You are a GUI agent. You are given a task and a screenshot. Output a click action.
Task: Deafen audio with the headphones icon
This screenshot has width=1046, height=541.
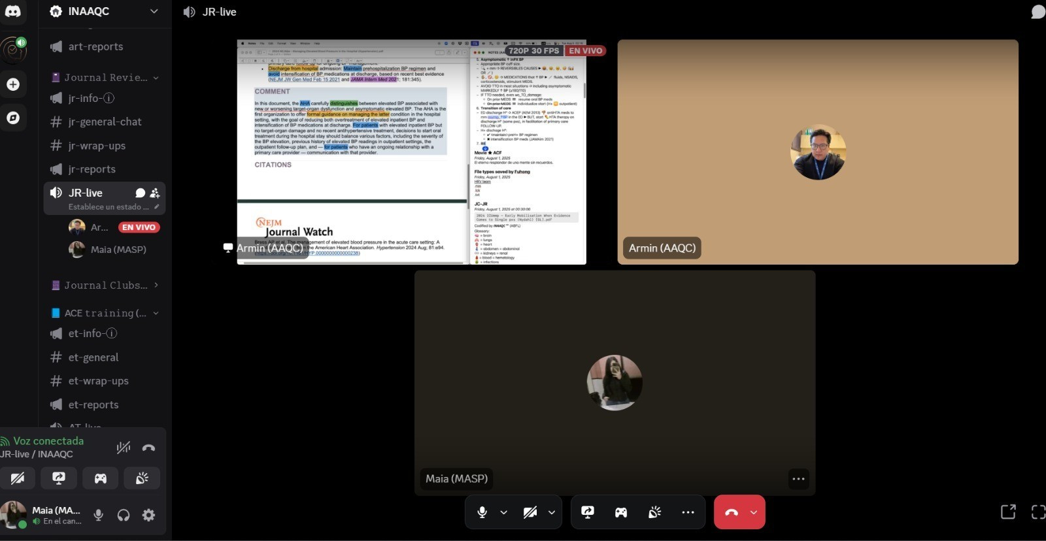tap(124, 515)
